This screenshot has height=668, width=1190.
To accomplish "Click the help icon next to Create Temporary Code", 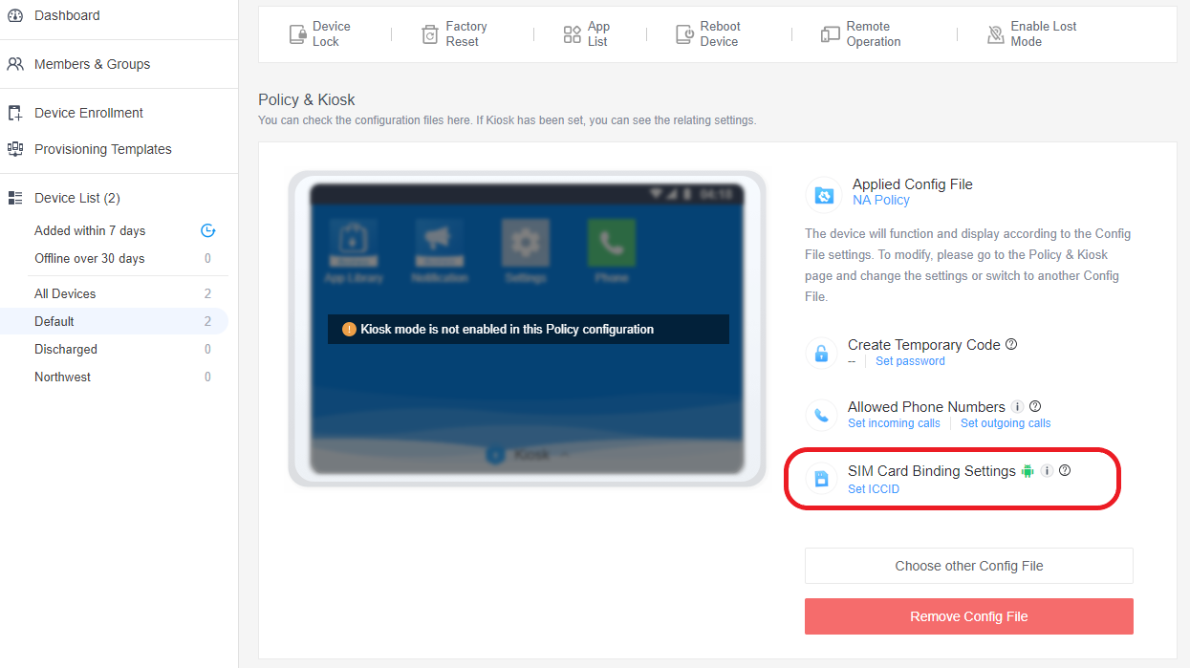I will tap(1011, 344).
